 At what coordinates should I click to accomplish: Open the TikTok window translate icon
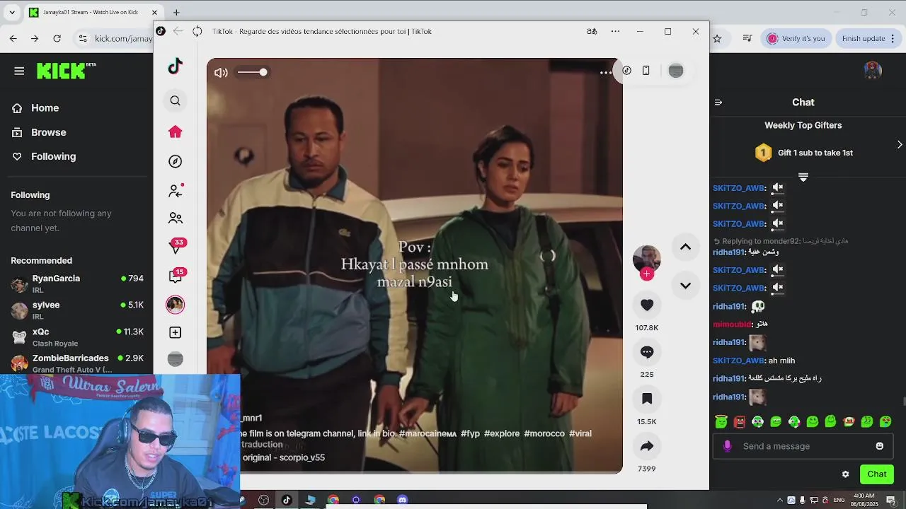click(x=592, y=31)
